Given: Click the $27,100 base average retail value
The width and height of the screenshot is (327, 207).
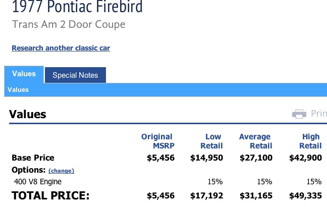Looking at the screenshot, I should 256,158.
